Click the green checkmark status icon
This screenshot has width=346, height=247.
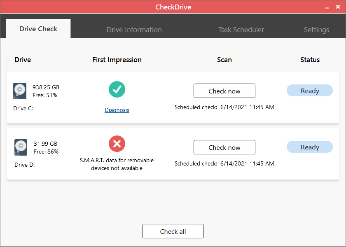click(117, 89)
